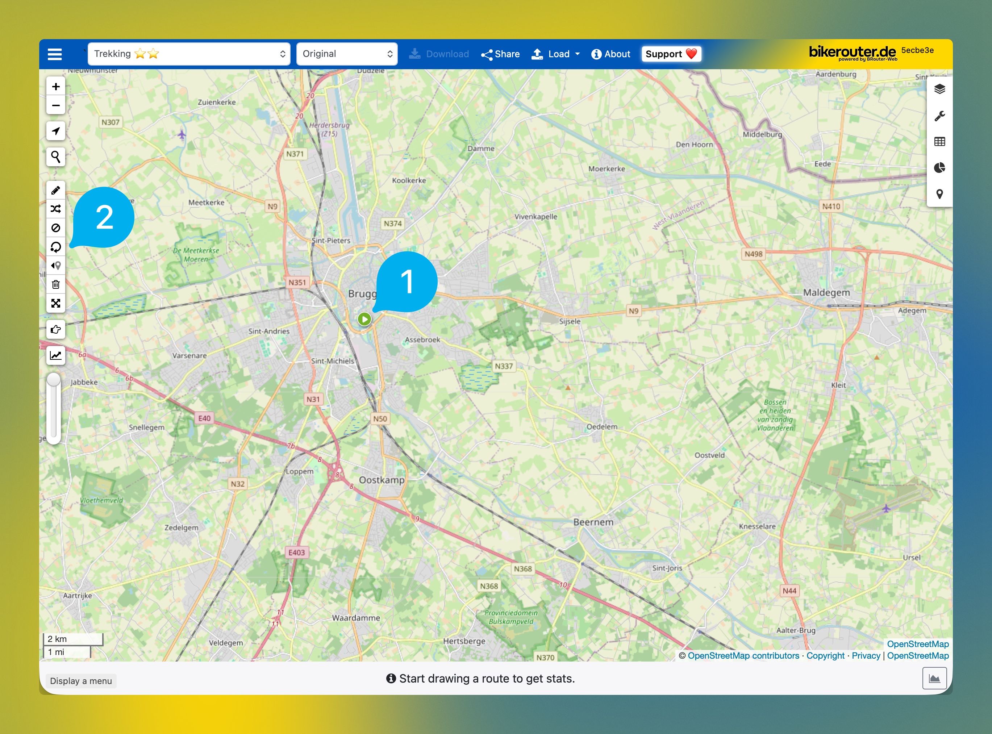Open the About menu item
This screenshot has height=734, width=992.
point(610,54)
